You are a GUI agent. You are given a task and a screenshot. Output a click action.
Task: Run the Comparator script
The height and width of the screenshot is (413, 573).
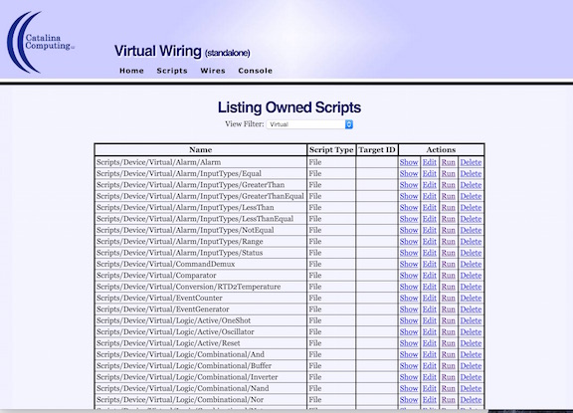(x=448, y=276)
